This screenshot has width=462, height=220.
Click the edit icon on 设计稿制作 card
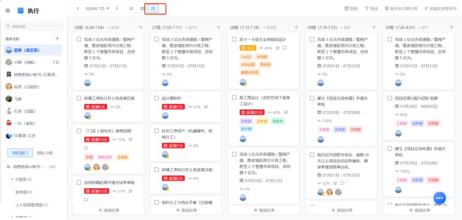tap(206, 107)
